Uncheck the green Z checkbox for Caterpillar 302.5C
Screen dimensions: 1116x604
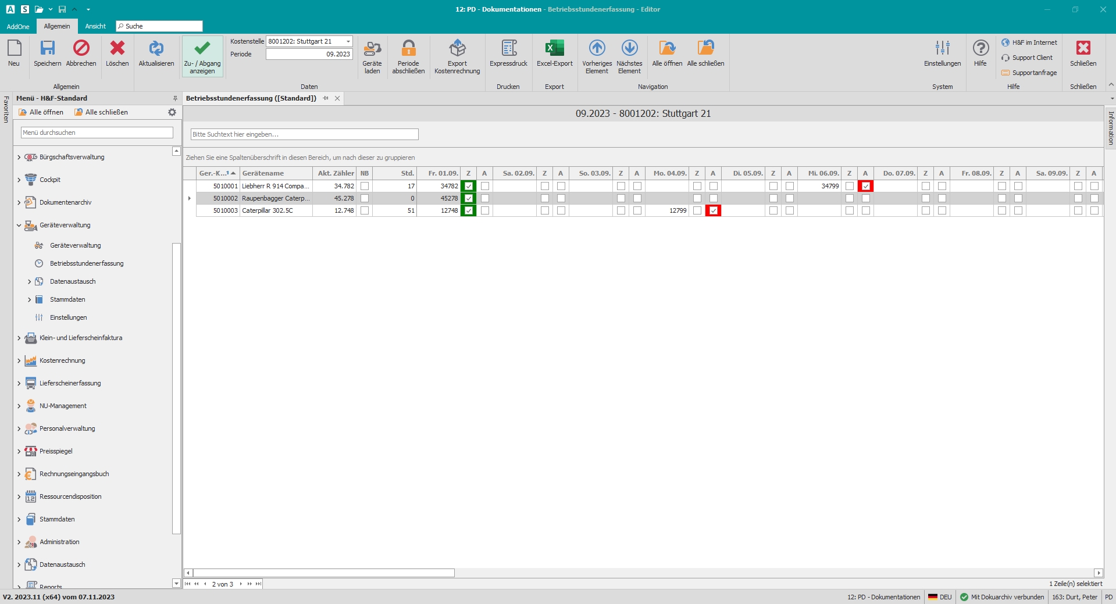(x=468, y=210)
